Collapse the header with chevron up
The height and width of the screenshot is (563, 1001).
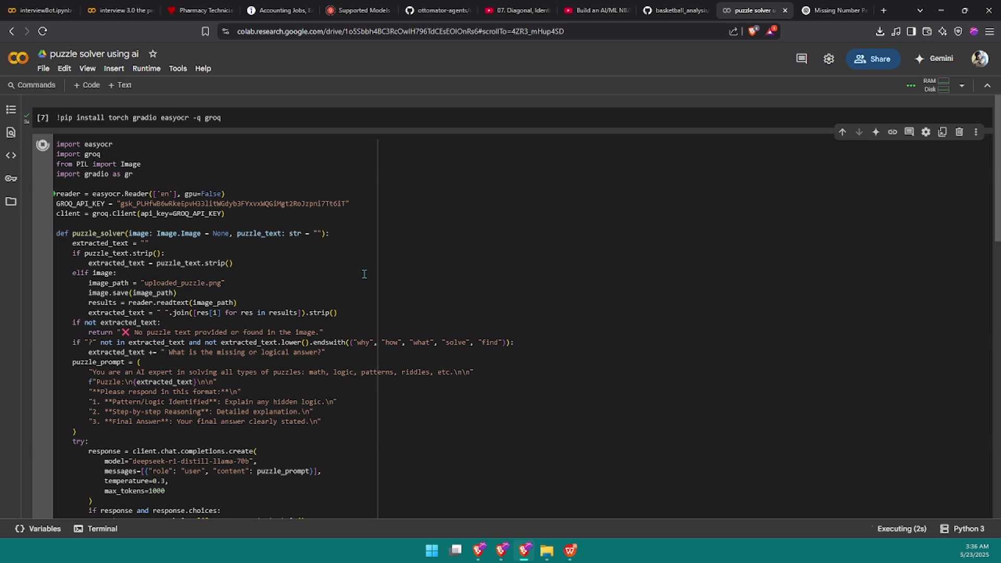[x=987, y=85]
